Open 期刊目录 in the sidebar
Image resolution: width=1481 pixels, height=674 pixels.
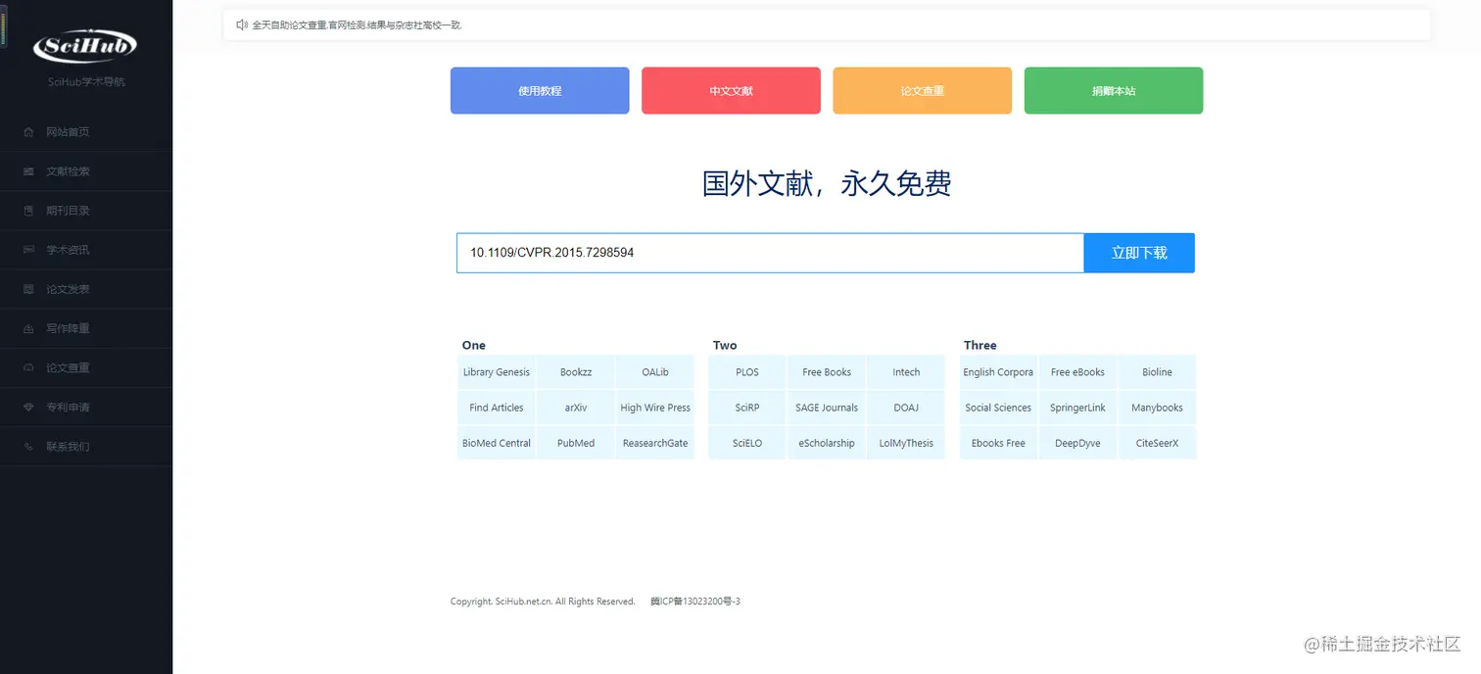86,210
